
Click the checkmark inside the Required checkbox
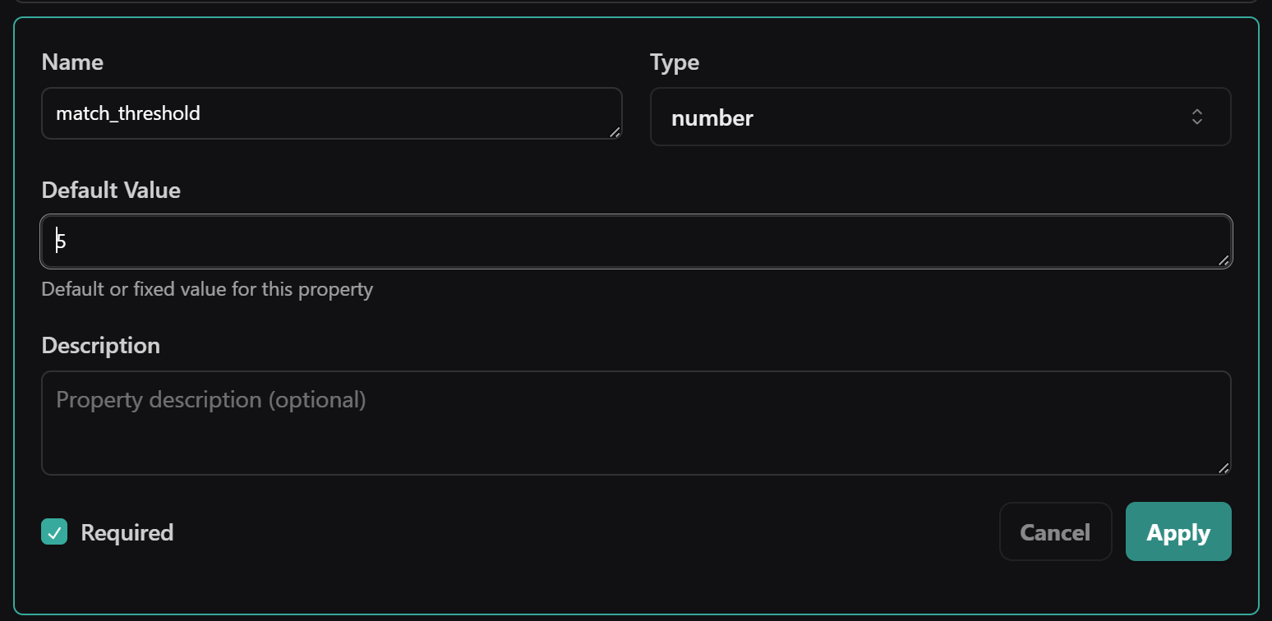[x=53, y=532]
